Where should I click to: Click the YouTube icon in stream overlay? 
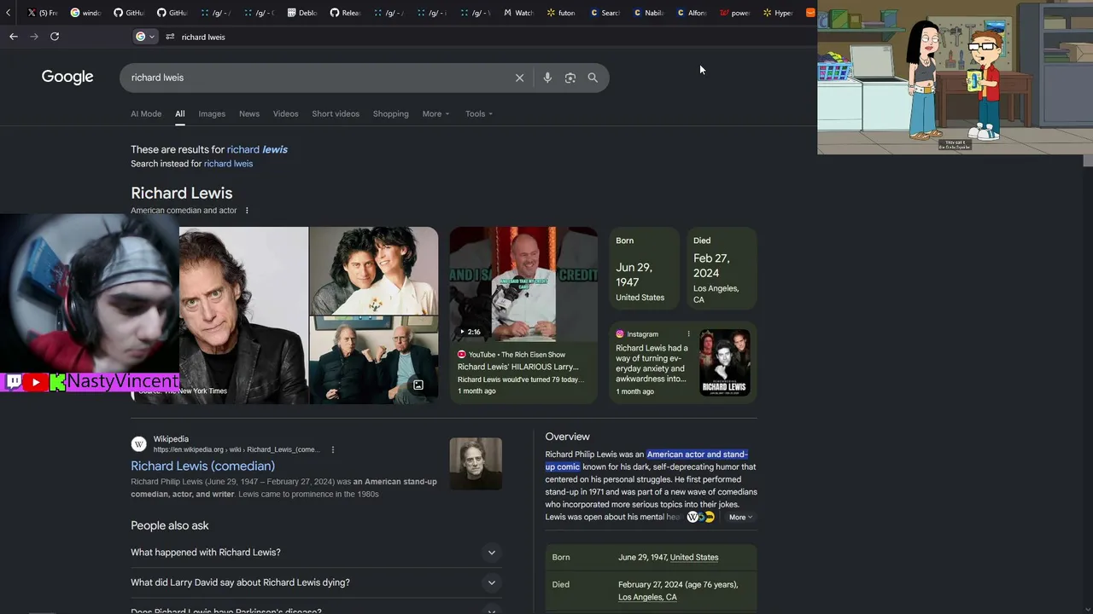click(35, 382)
